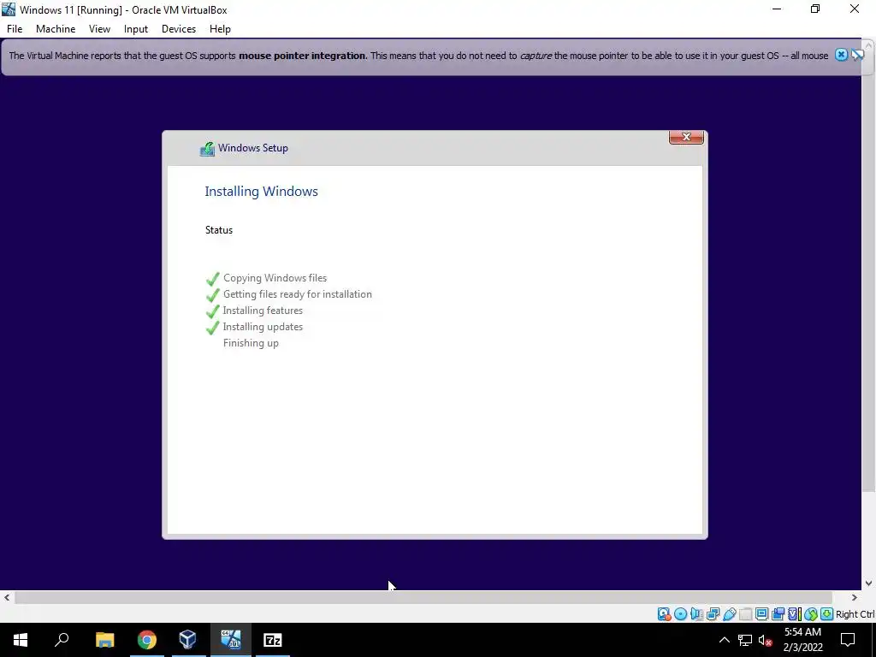Click the VirtualBox window title icon
Screen dimensions: 876x657
click(x=9, y=9)
